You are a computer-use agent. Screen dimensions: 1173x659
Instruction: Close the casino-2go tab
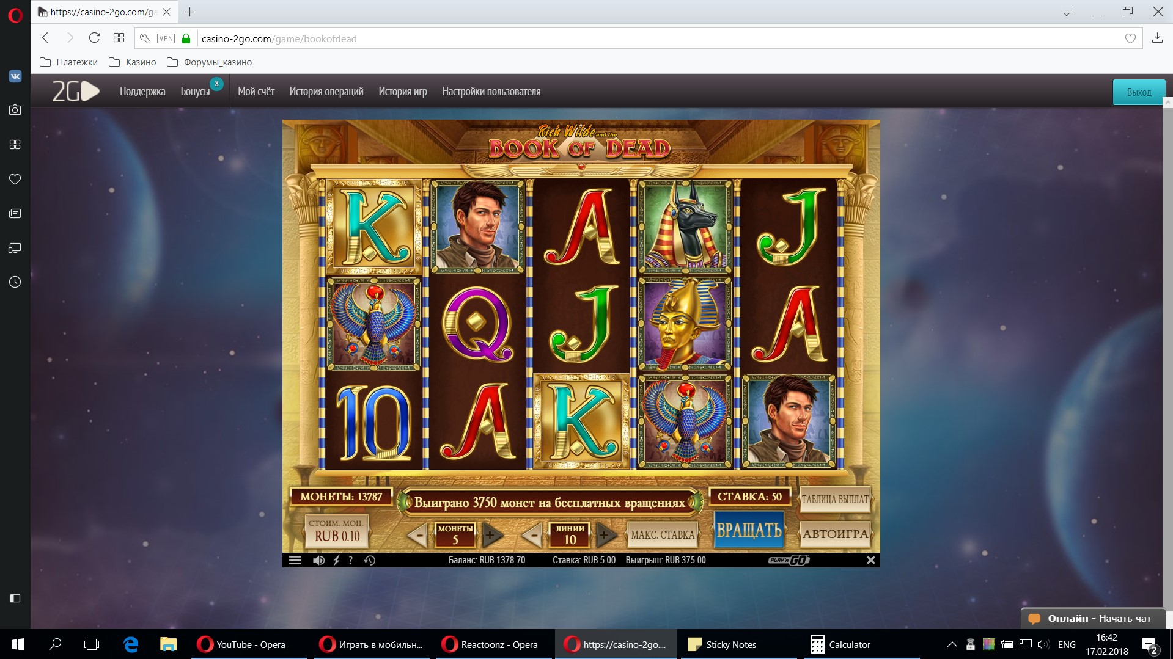click(x=166, y=12)
